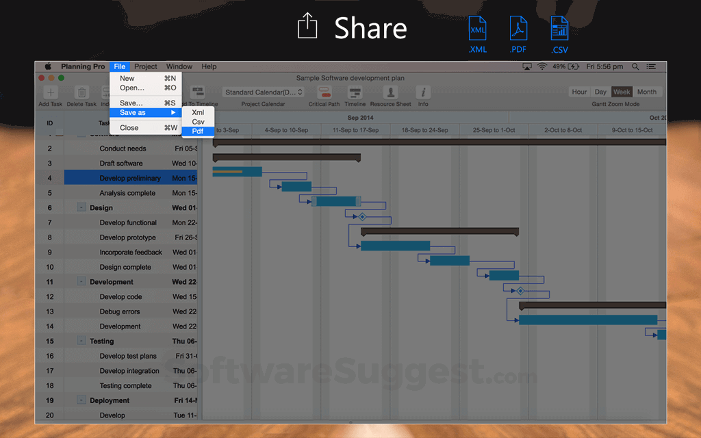Open the Project menu
This screenshot has height=438, width=701.
click(x=145, y=66)
